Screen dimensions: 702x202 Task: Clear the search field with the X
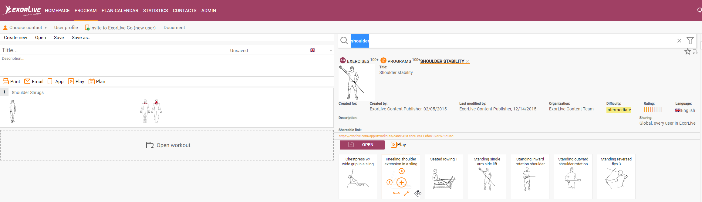(679, 41)
